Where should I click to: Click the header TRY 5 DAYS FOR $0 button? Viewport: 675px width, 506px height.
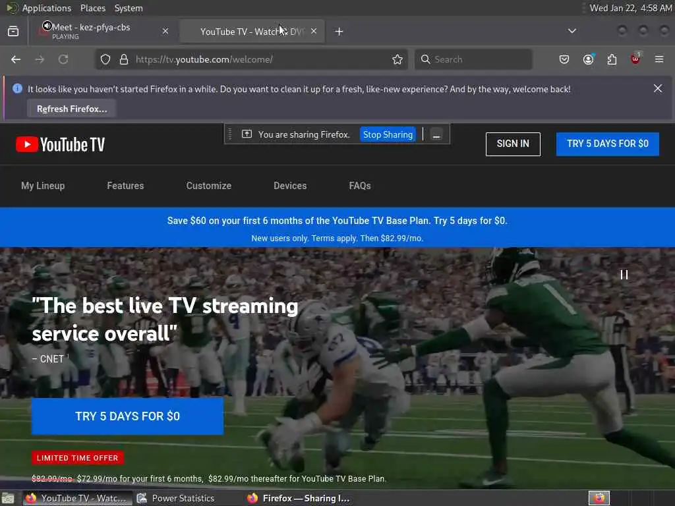point(607,144)
